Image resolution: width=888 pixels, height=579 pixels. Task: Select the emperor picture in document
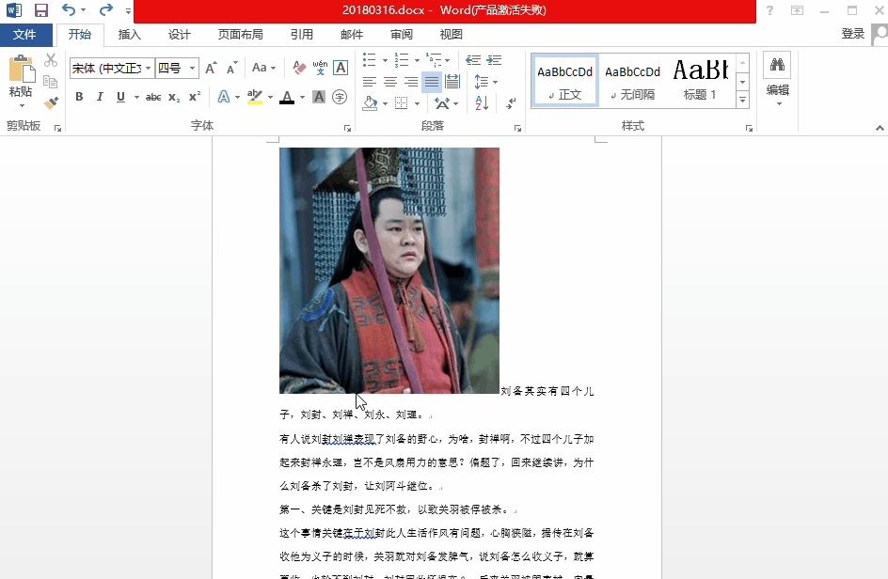click(x=388, y=270)
